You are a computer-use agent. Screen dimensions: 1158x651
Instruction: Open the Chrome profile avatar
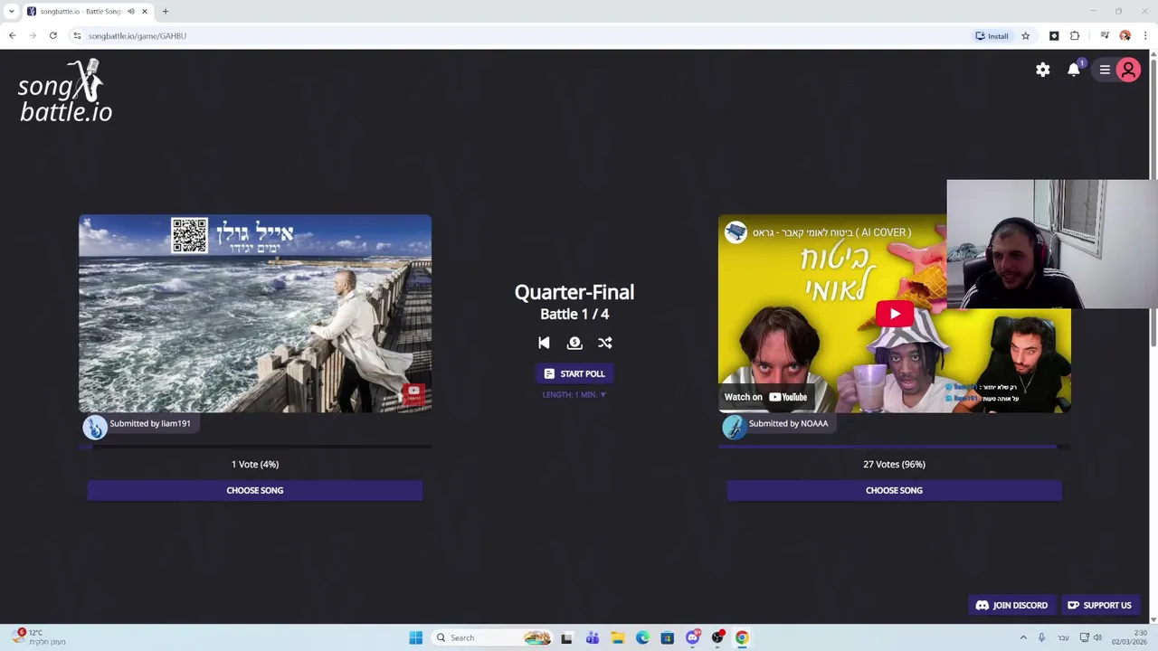click(x=1125, y=36)
